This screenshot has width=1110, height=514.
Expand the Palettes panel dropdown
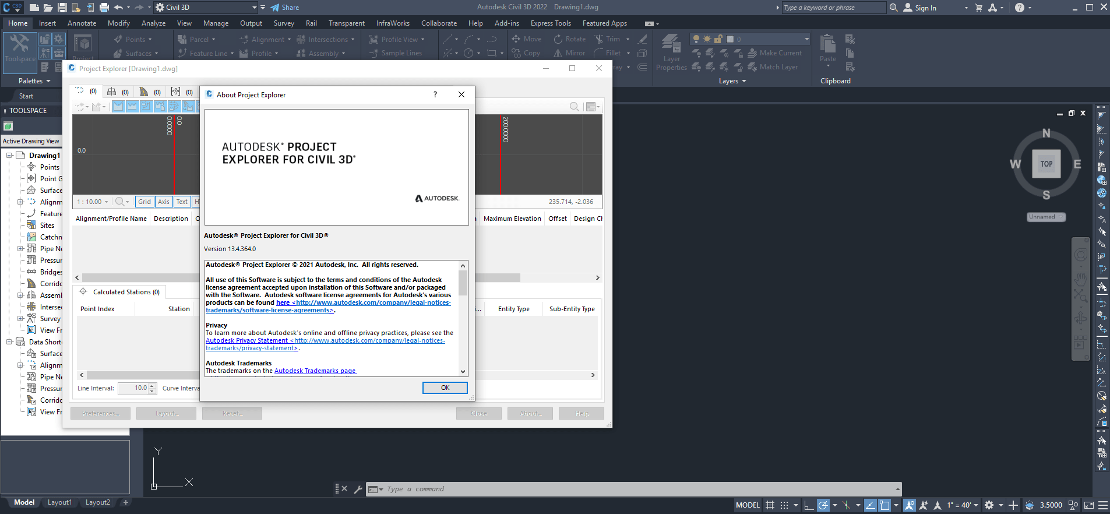click(x=34, y=81)
